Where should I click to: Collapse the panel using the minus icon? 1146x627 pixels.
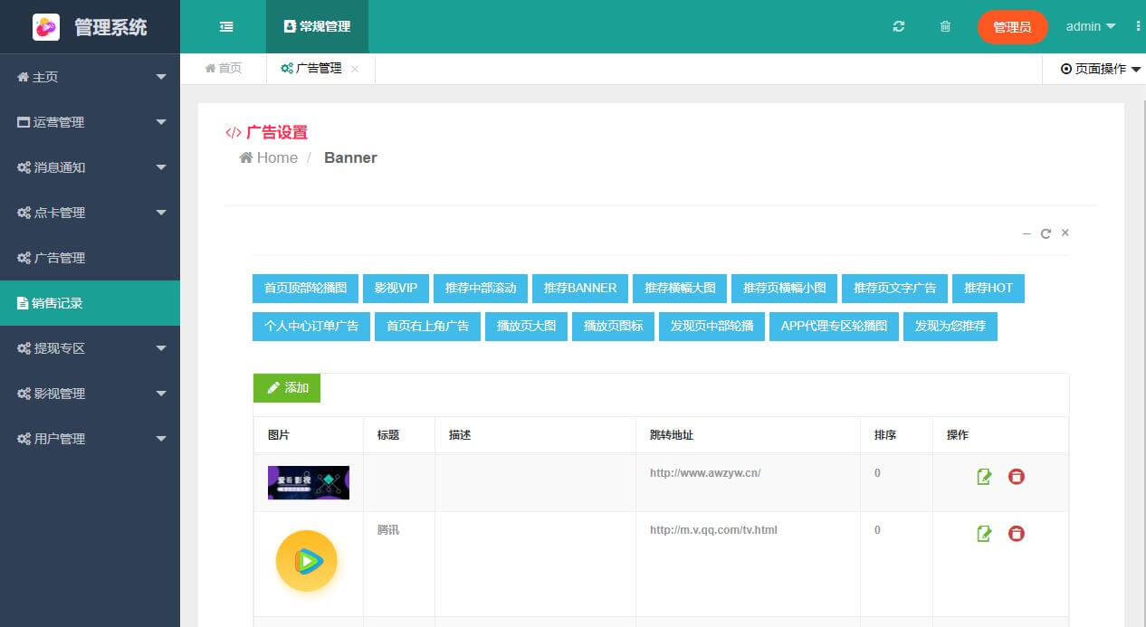(1027, 233)
